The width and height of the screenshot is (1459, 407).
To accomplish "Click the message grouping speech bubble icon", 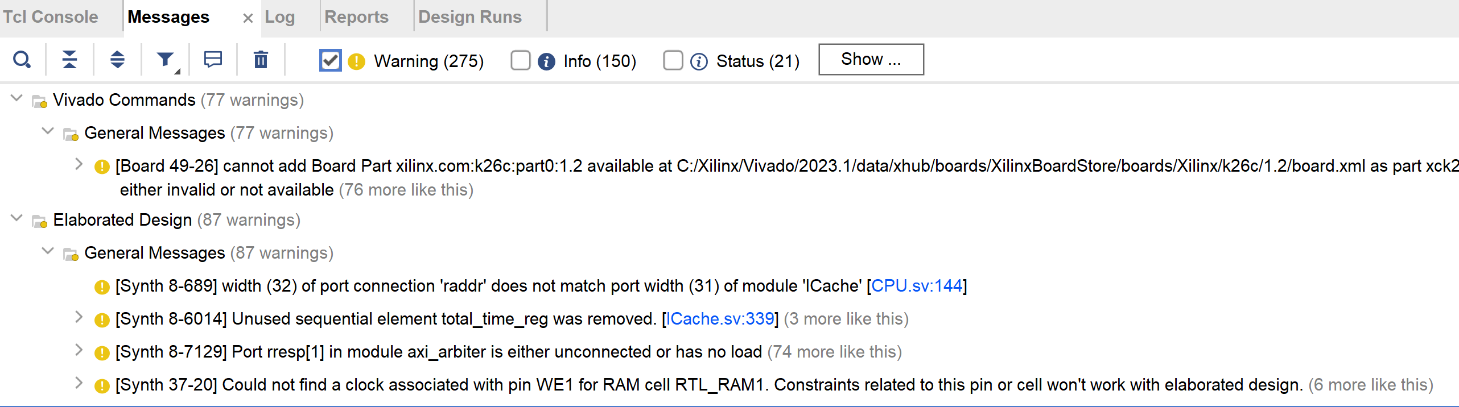I will pyautogui.click(x=213, y=60).
